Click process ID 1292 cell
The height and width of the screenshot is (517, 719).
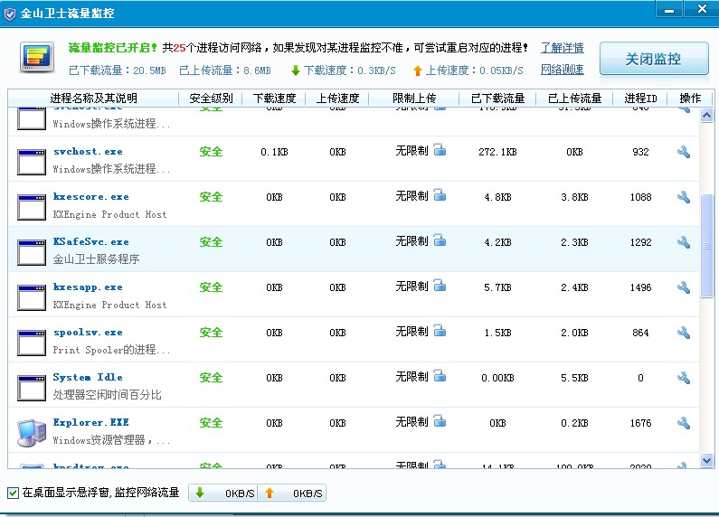pyautogui.click(x=640, y=242)
